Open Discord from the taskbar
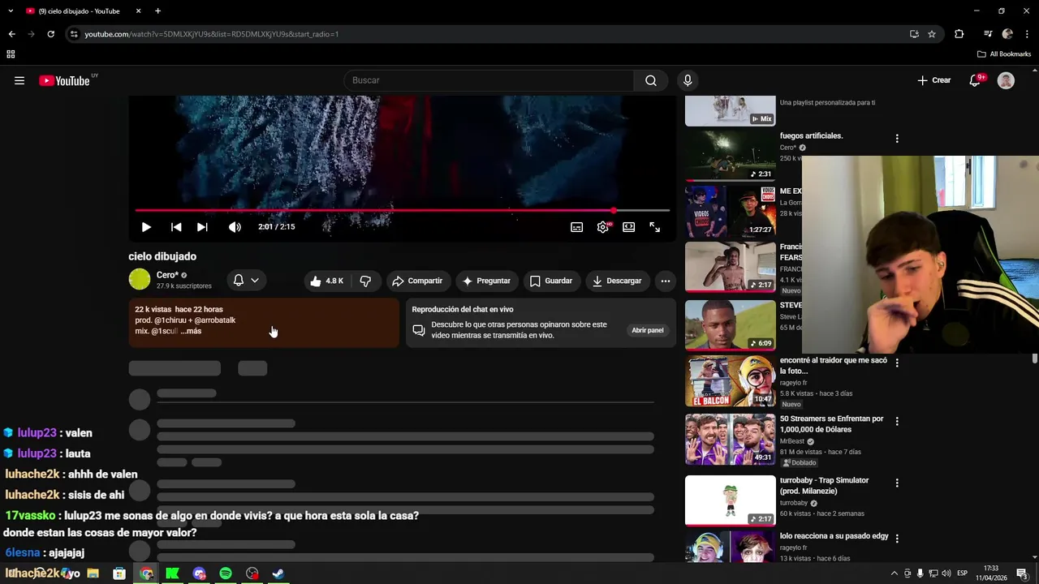This screenshot has width=1039, height=584. click(199, 573)
